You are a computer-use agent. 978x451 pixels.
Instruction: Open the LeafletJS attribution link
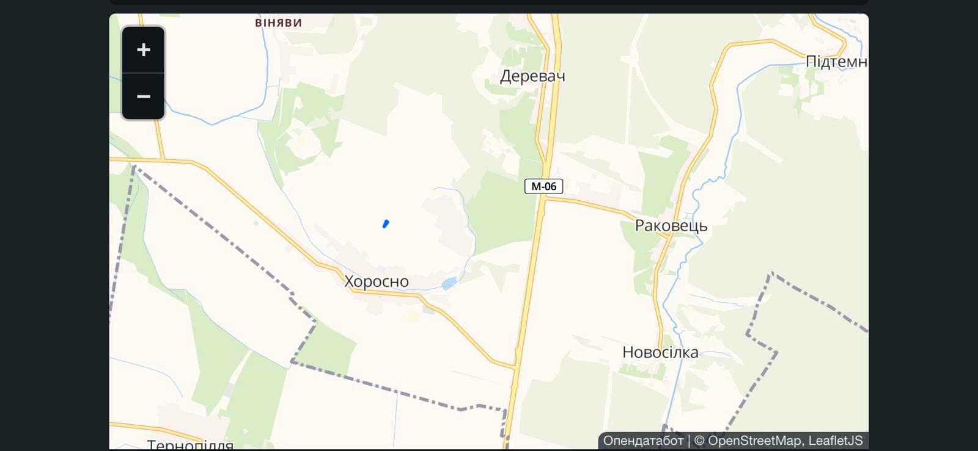[836, 441]
